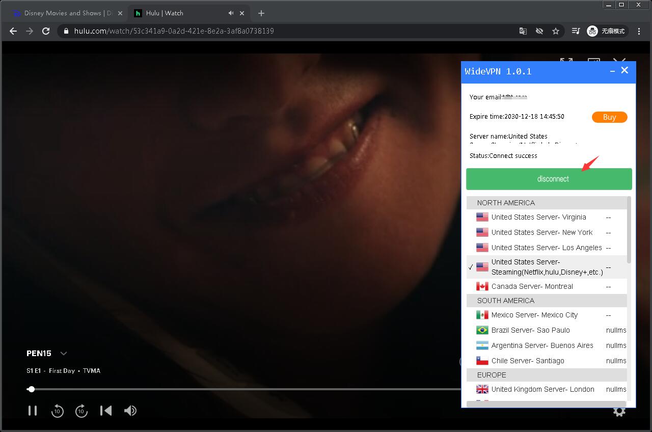Minimize the WideVPN window
Image resolution: width=652 pixels, height=432 pixels.
click(612, 71)
